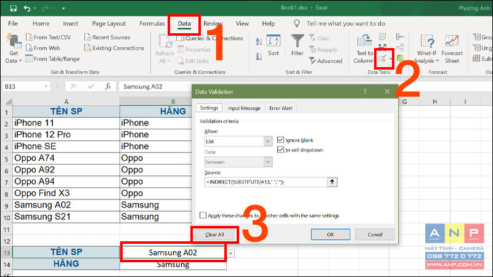Toggle Ignore blank checkbox
The width and height of the screenshot is (493, 277).
tap(280, 140)
